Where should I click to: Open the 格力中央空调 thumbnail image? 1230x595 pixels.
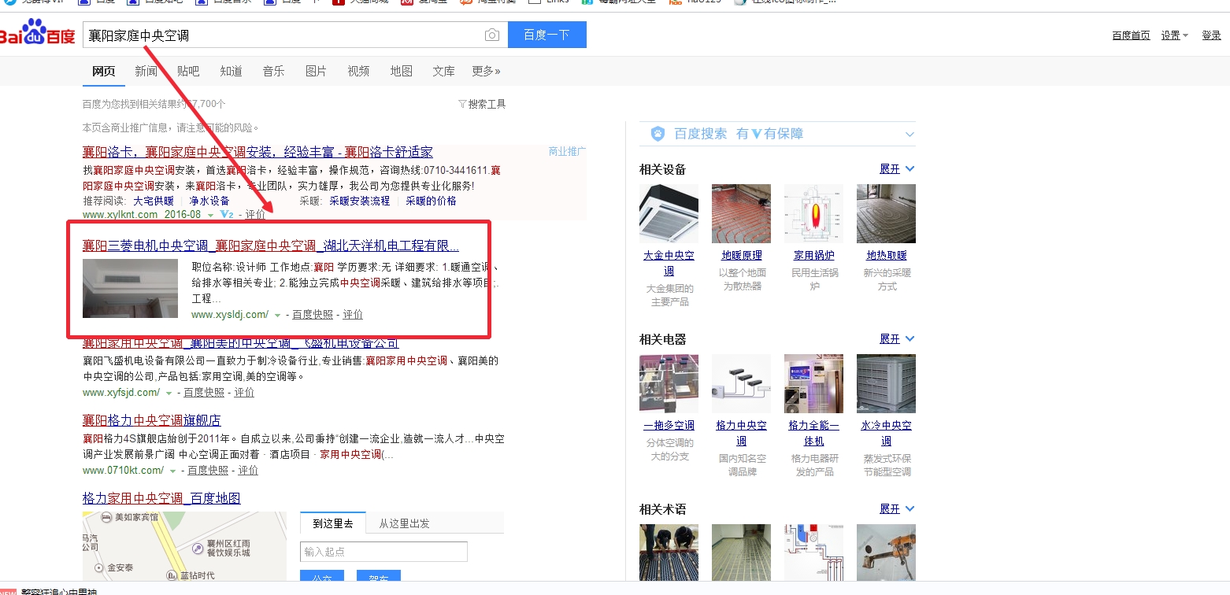point(741,383)
